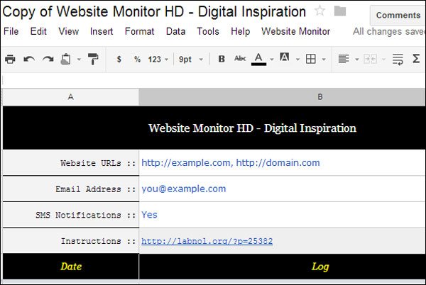Viewport: 426px width, 285px height.
Task: Select the you@example.com cell
Action: [x=282, y=189]
